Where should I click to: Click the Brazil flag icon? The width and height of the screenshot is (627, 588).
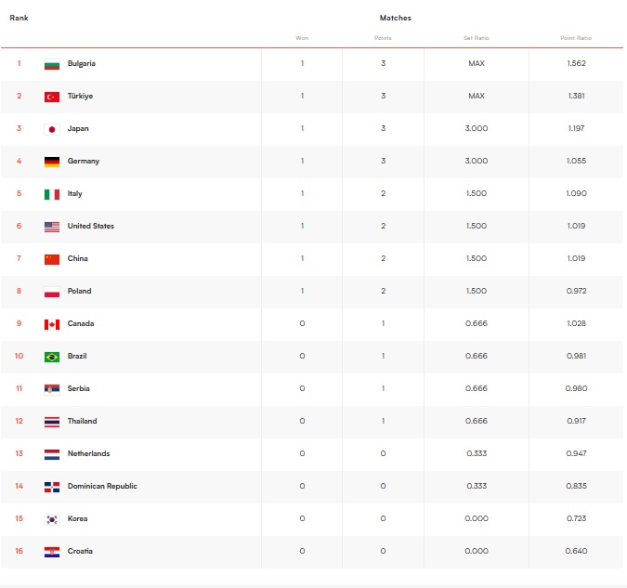tap(52, 357)
